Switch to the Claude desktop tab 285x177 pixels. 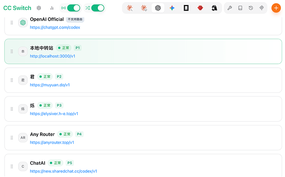144,8
